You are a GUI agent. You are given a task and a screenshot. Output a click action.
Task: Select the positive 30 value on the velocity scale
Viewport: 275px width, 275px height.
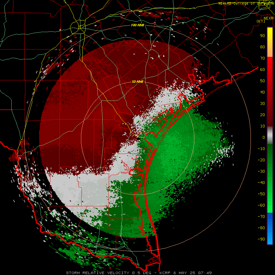pos(262,104)
